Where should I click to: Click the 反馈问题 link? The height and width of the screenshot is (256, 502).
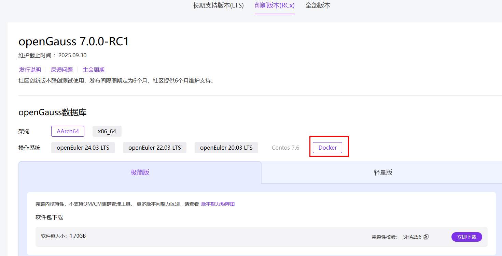[62, 70]
